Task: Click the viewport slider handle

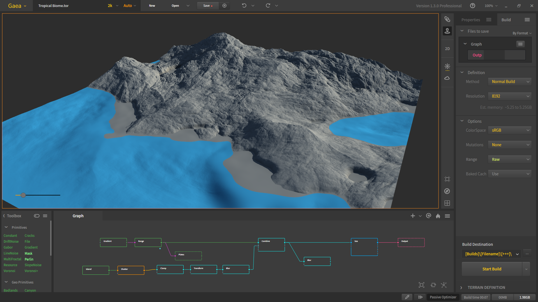Action: point(23,195)
